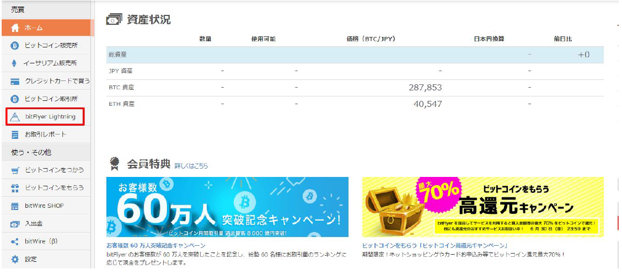Click the BTC price value 287,853
This screenshot has height=280, width=622.
pyautogui.click(x=425, y=87)
